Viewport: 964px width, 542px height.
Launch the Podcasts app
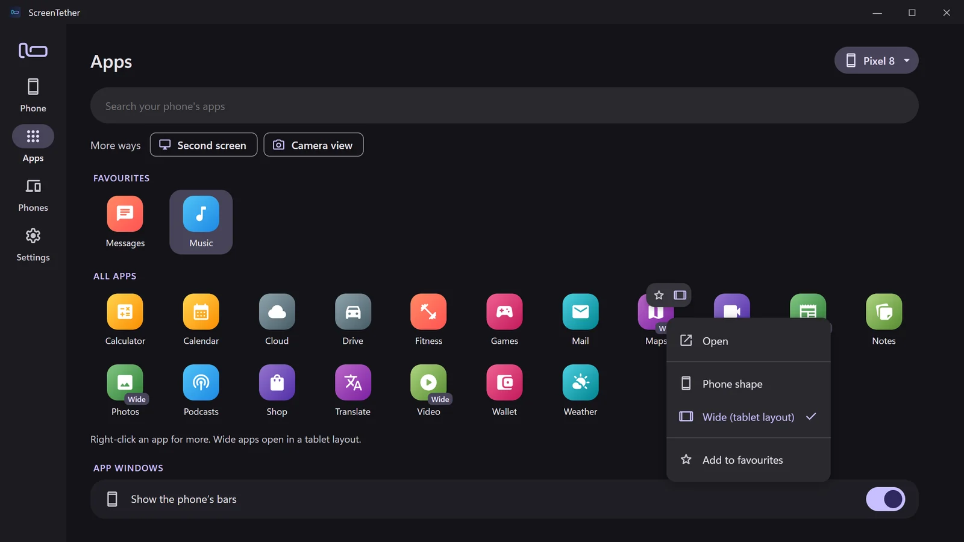point(201,391)
